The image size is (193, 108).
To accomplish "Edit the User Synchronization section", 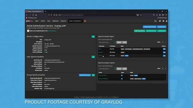I will tap(93, 57).
